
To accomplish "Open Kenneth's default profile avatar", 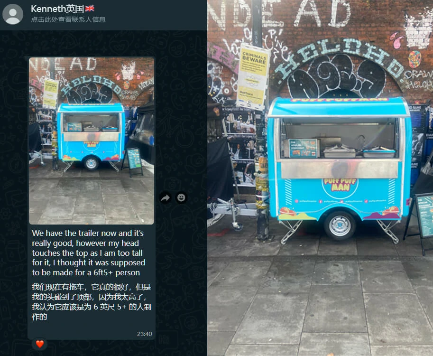I will [13, 14].
